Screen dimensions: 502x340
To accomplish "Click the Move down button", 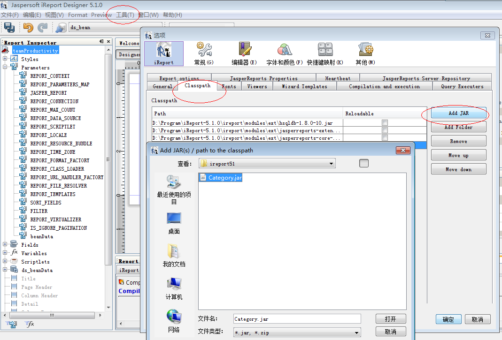I will (x=458, y=169).
